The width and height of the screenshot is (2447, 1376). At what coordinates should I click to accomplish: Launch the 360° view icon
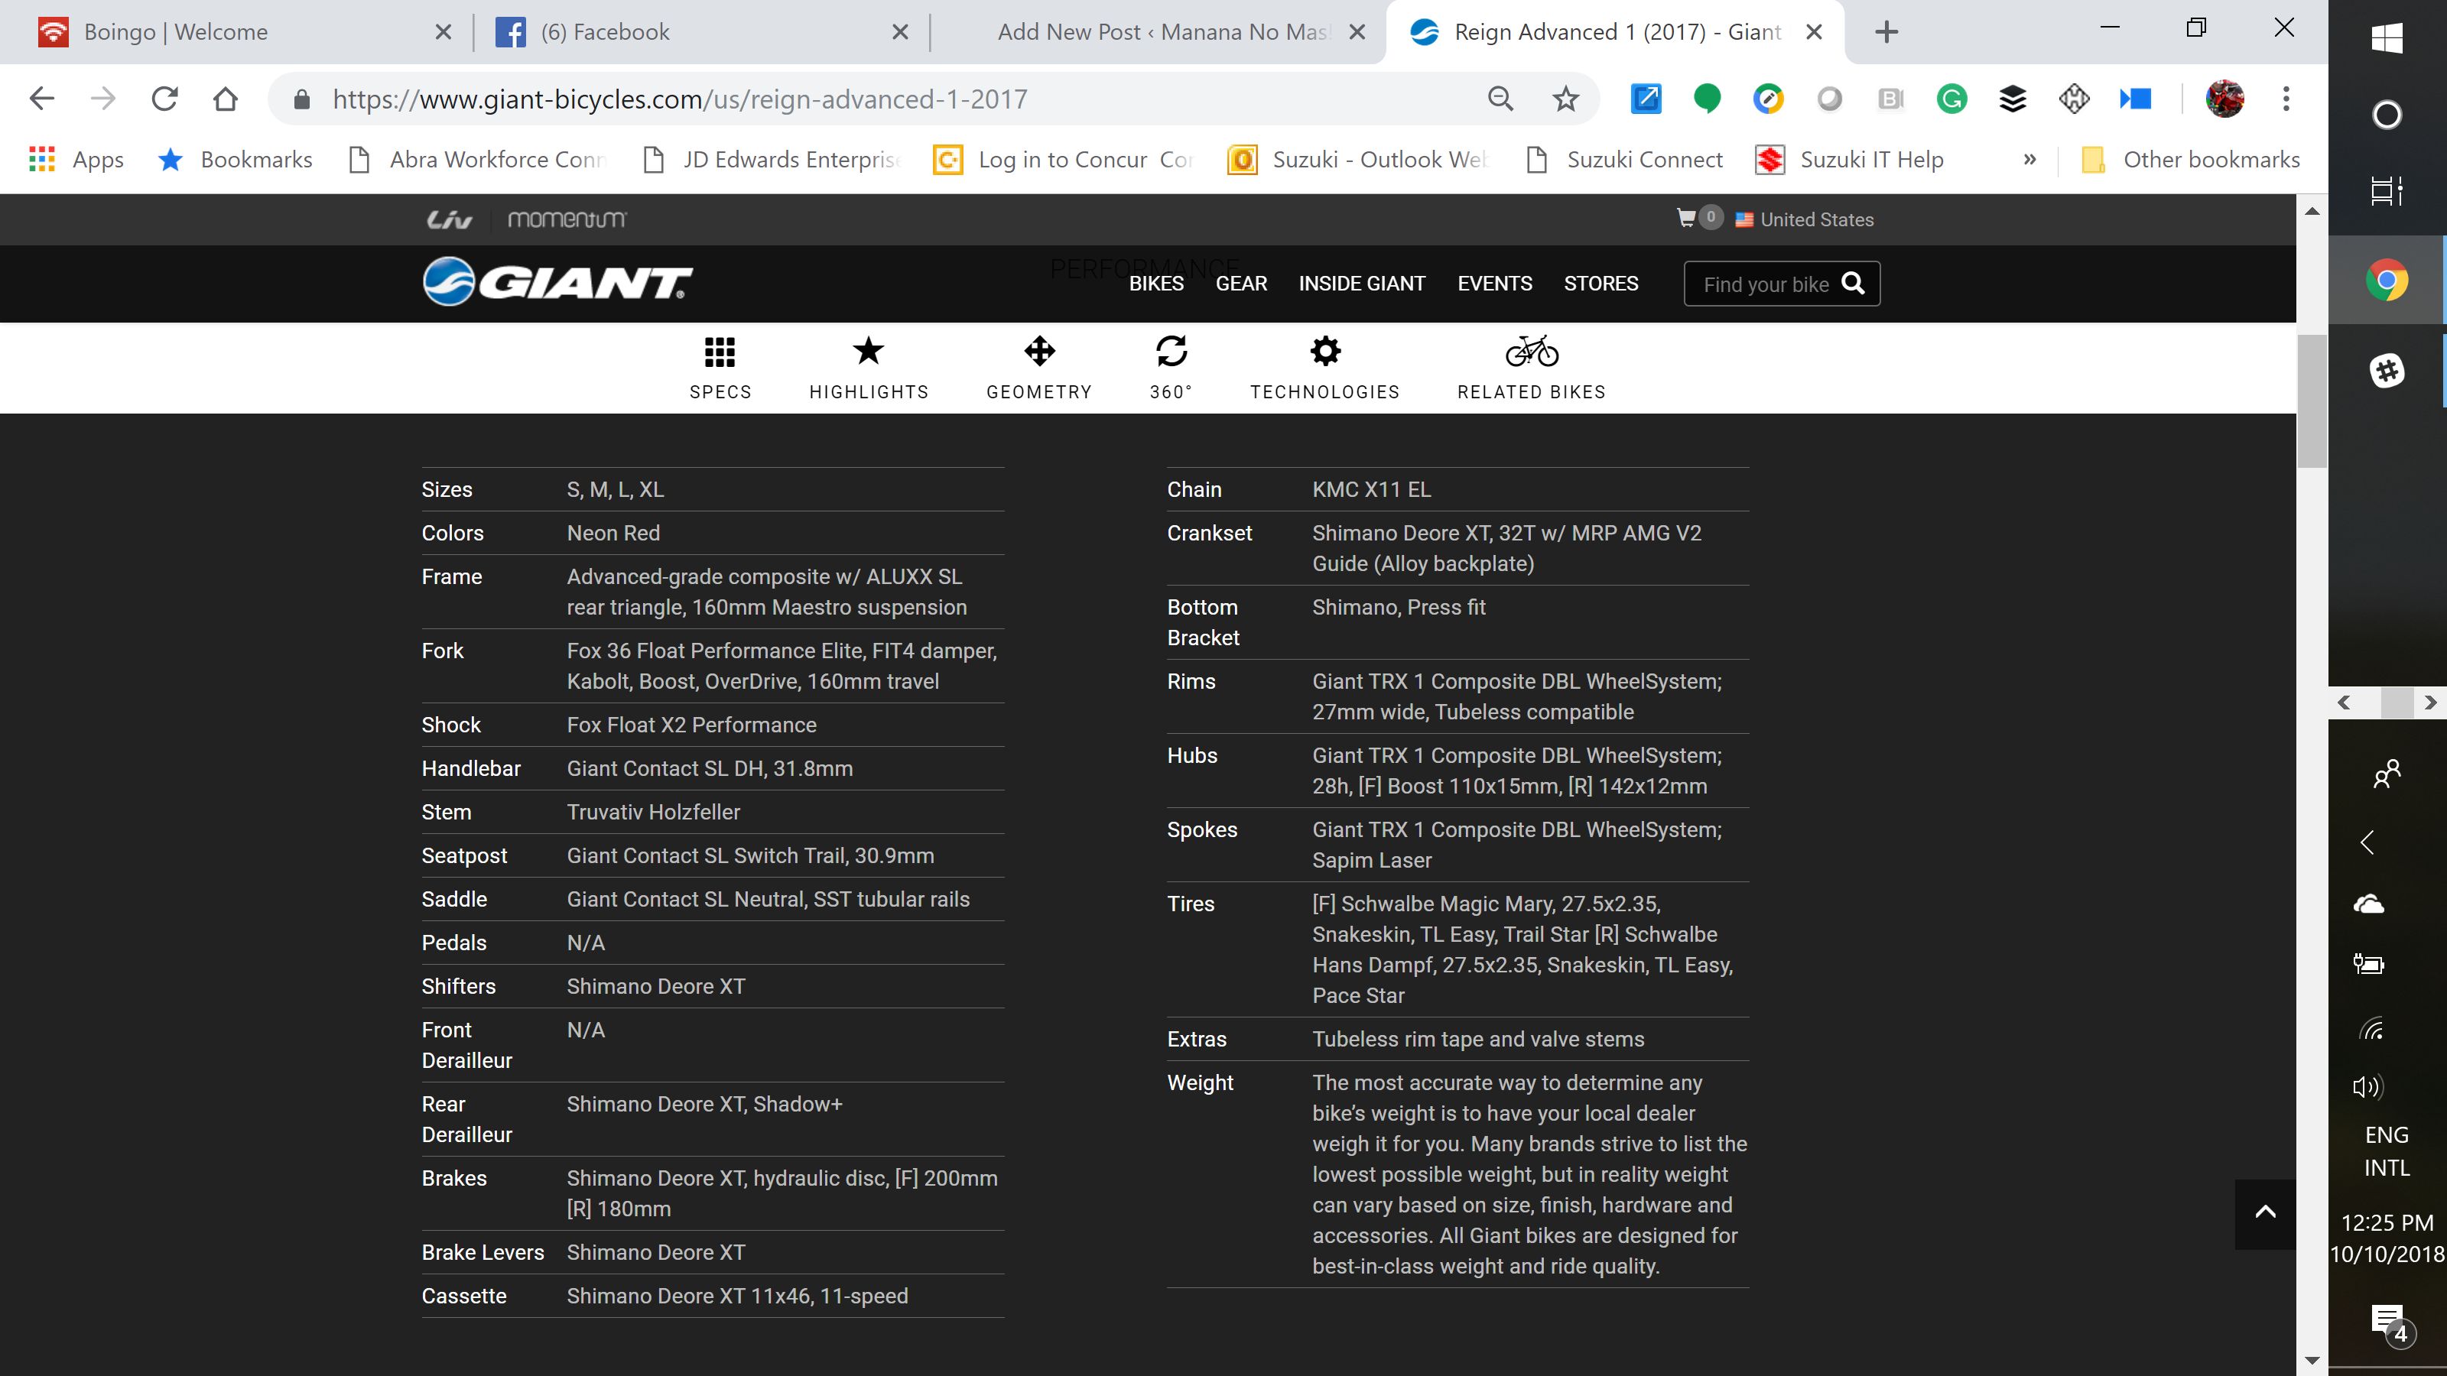[1172, 350]
